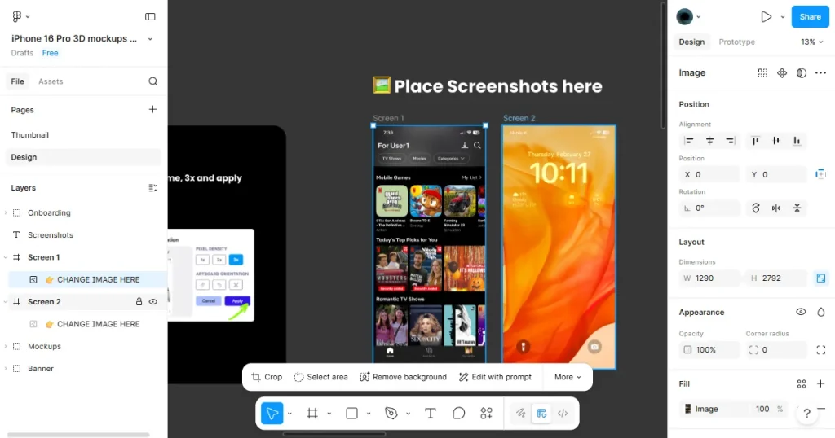Toggle blend mode drop icon in Appearance

(x=820, y=312)
